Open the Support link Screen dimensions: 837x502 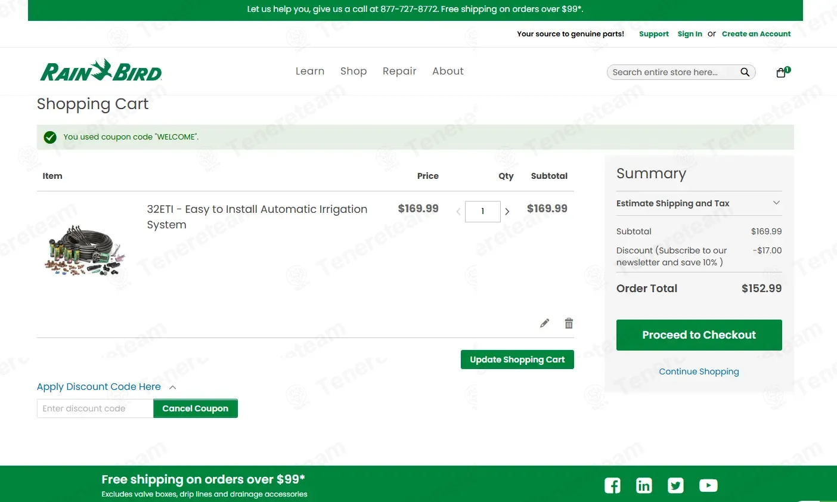[654, 34]
